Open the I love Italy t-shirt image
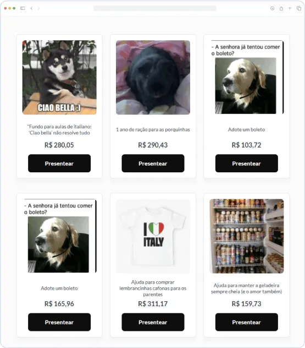Viewport: 305px width, 348px height. pos(153,236)
